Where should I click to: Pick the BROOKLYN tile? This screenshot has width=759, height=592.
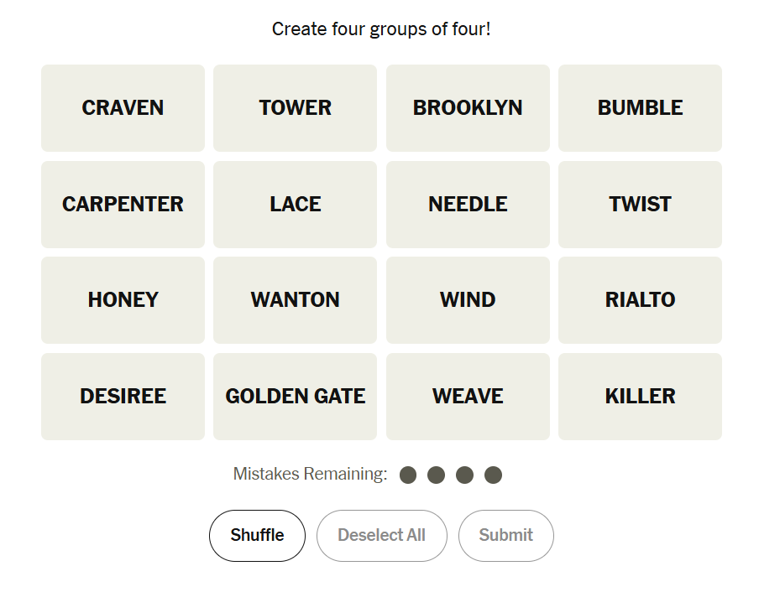coord(468,108)
